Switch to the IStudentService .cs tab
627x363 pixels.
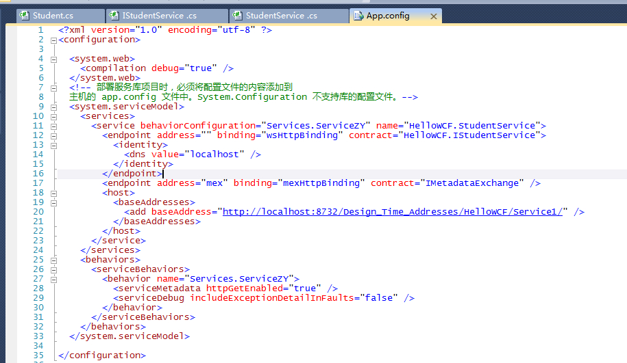(167, 16)
